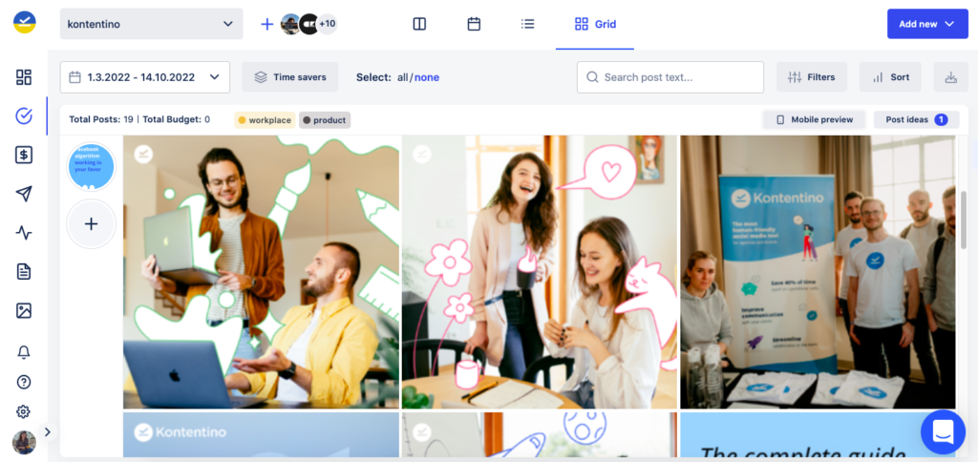Open the analytics pulse icon in the sidebar
The width and height of the screenshot is (978, 462).
(24, 233)
